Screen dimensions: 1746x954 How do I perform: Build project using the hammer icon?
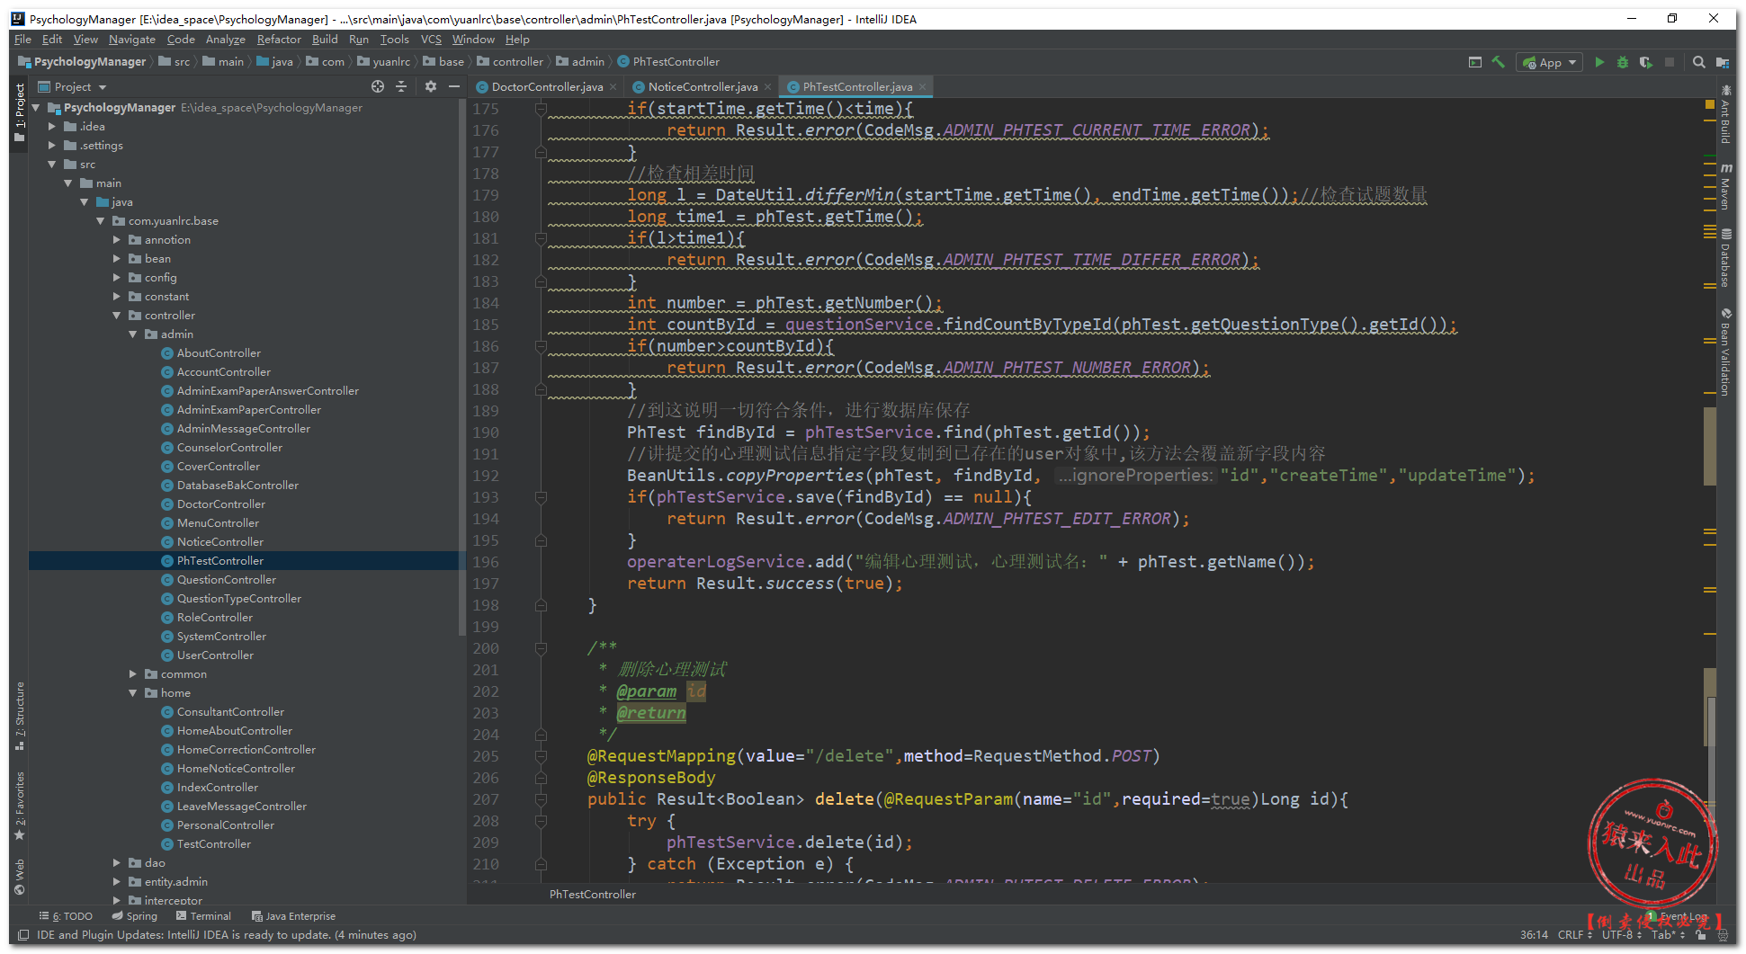coord(1498,62)
